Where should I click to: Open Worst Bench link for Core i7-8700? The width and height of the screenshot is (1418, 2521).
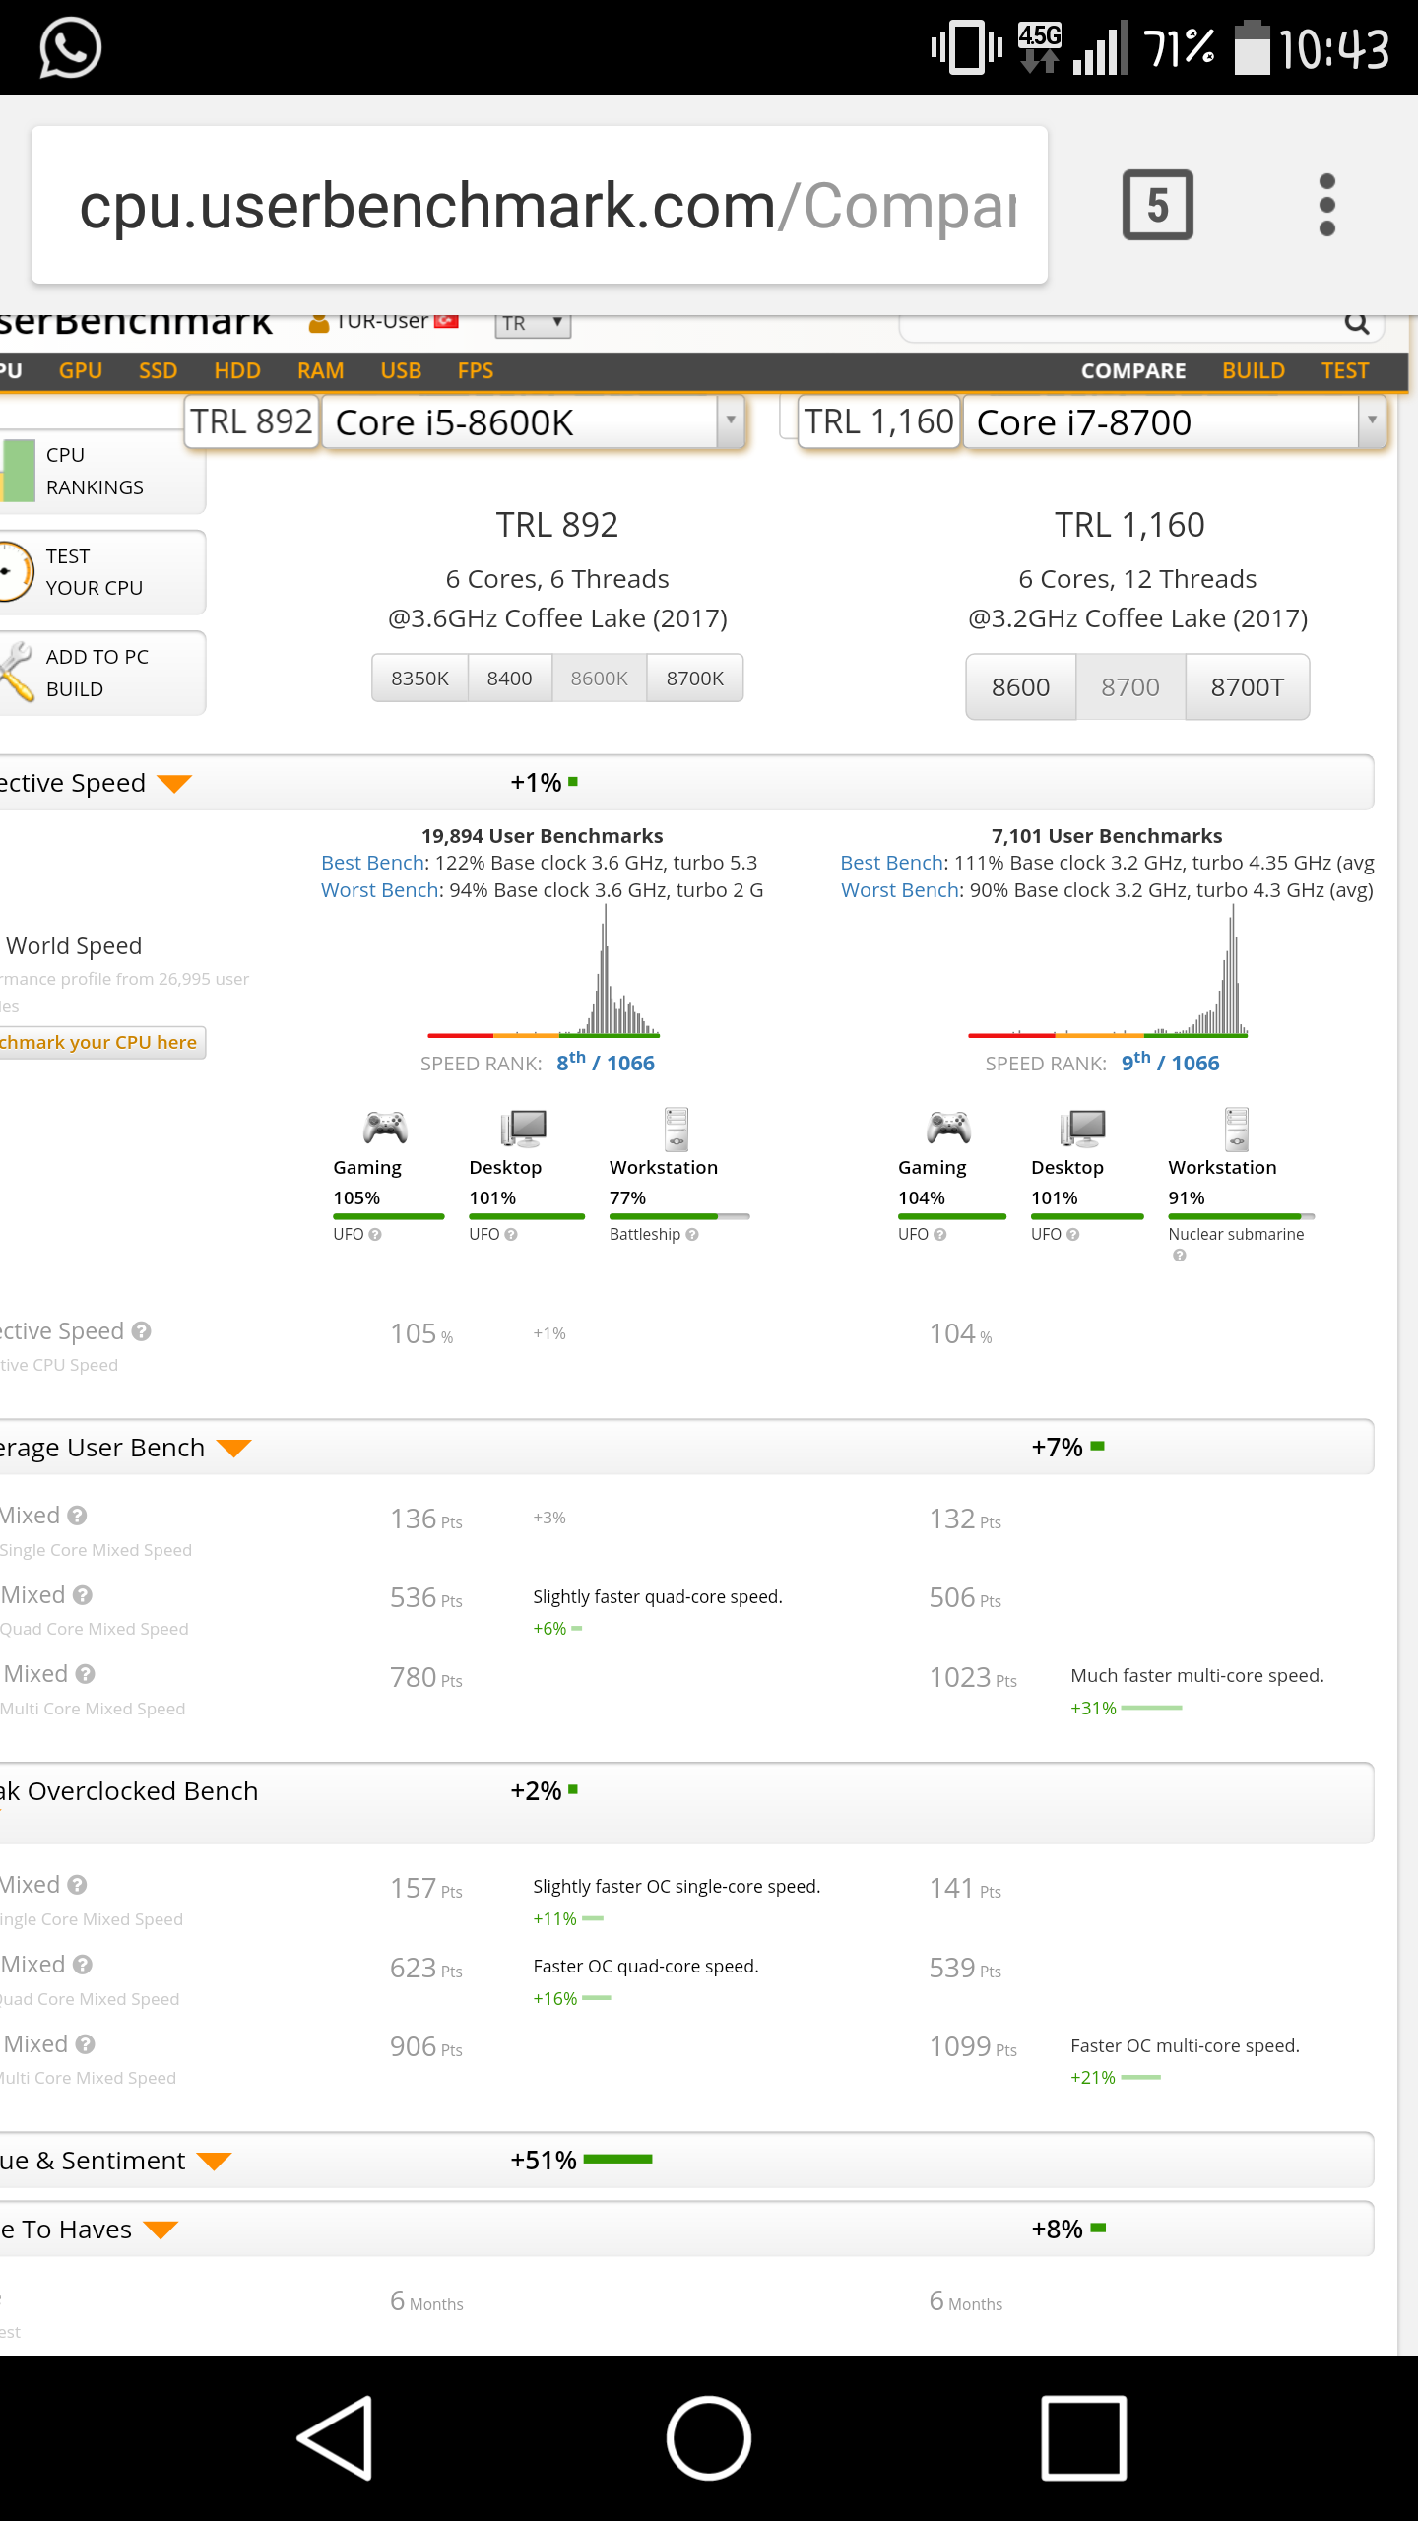[x=900, y=890]
